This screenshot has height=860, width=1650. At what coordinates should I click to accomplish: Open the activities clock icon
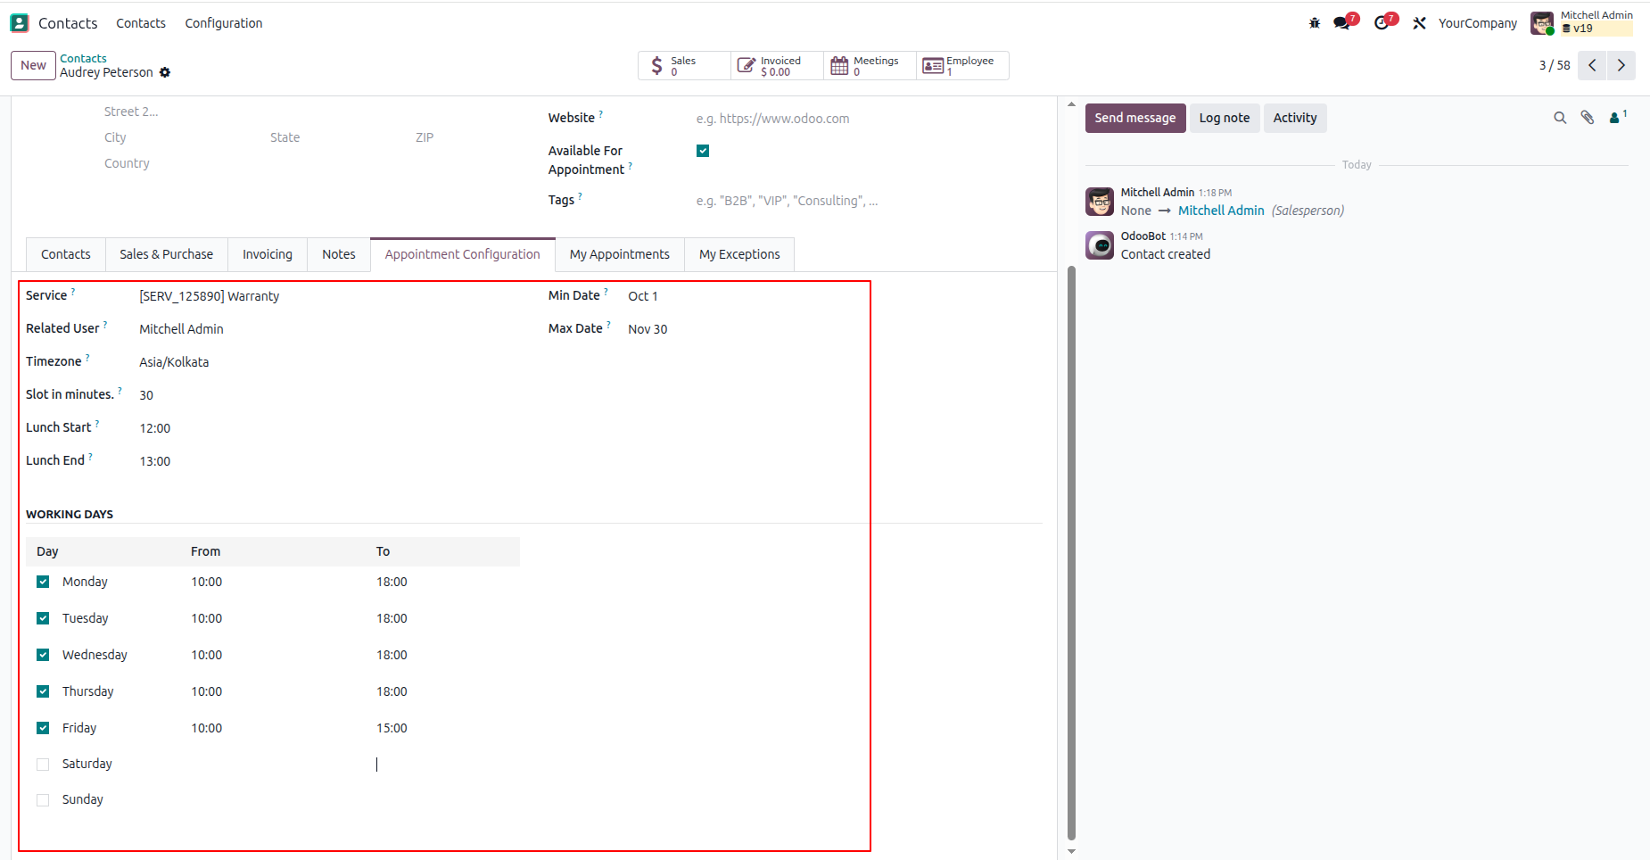tap(1383, 23)
